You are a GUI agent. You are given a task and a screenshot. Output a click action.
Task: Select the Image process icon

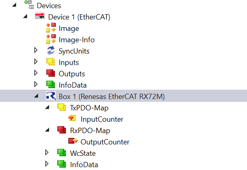pyautogui.click(x=51, y=28)
